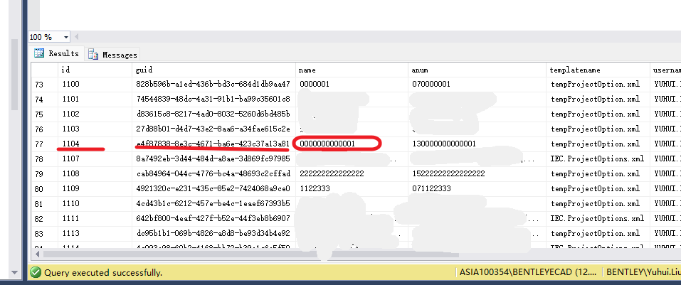Image resolution: width=681 pixels, height=285 pixels.
Task: Click the results grid horizontal scrollbar thumb
Action: point(250,253)
